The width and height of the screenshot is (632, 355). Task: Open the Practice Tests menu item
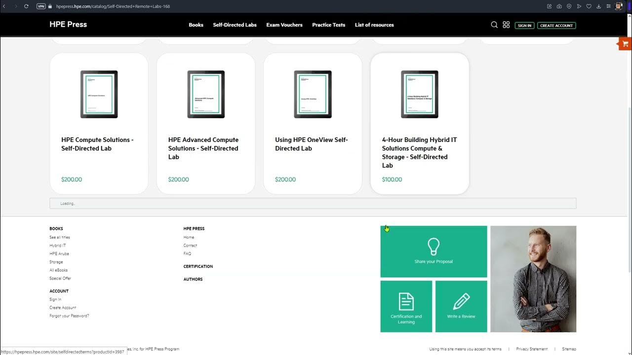pyautogui.click(x=329, y=25)
